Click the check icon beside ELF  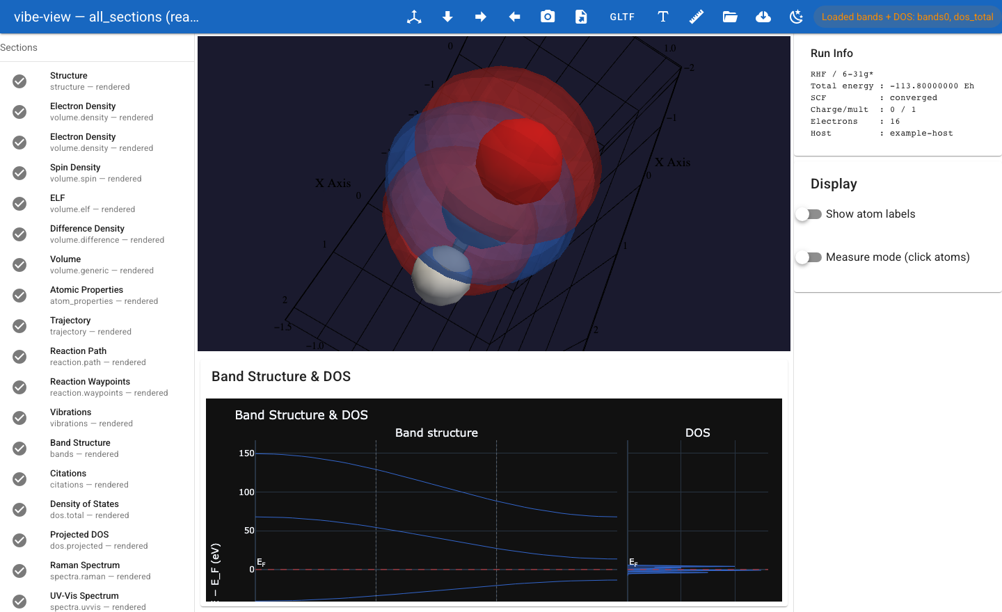point(19,204)
